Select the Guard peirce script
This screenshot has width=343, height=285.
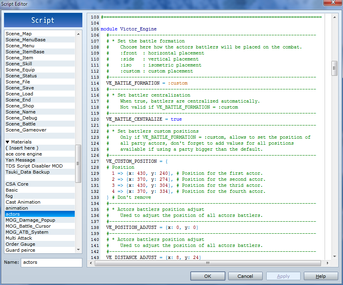click(x=20, y=250)
